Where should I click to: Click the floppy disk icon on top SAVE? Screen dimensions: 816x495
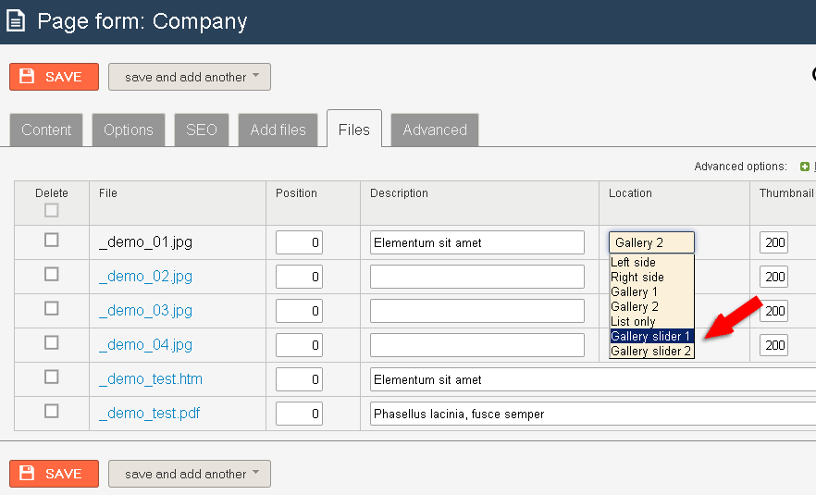coord(27,77)
